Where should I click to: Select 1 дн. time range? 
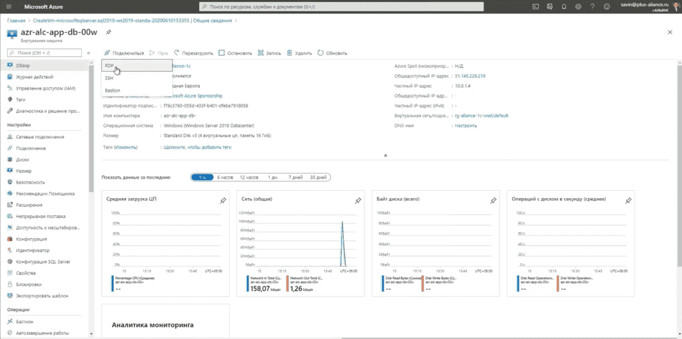(272, 177)
